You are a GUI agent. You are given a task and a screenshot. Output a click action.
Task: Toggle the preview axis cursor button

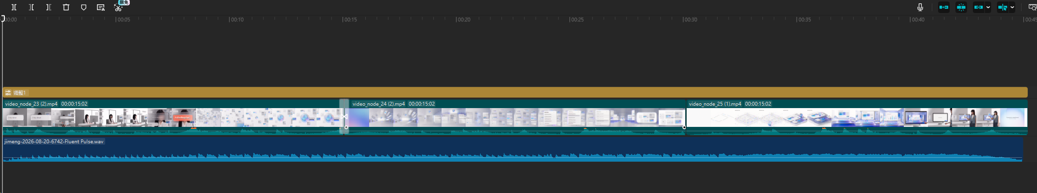pos(1003,7)
